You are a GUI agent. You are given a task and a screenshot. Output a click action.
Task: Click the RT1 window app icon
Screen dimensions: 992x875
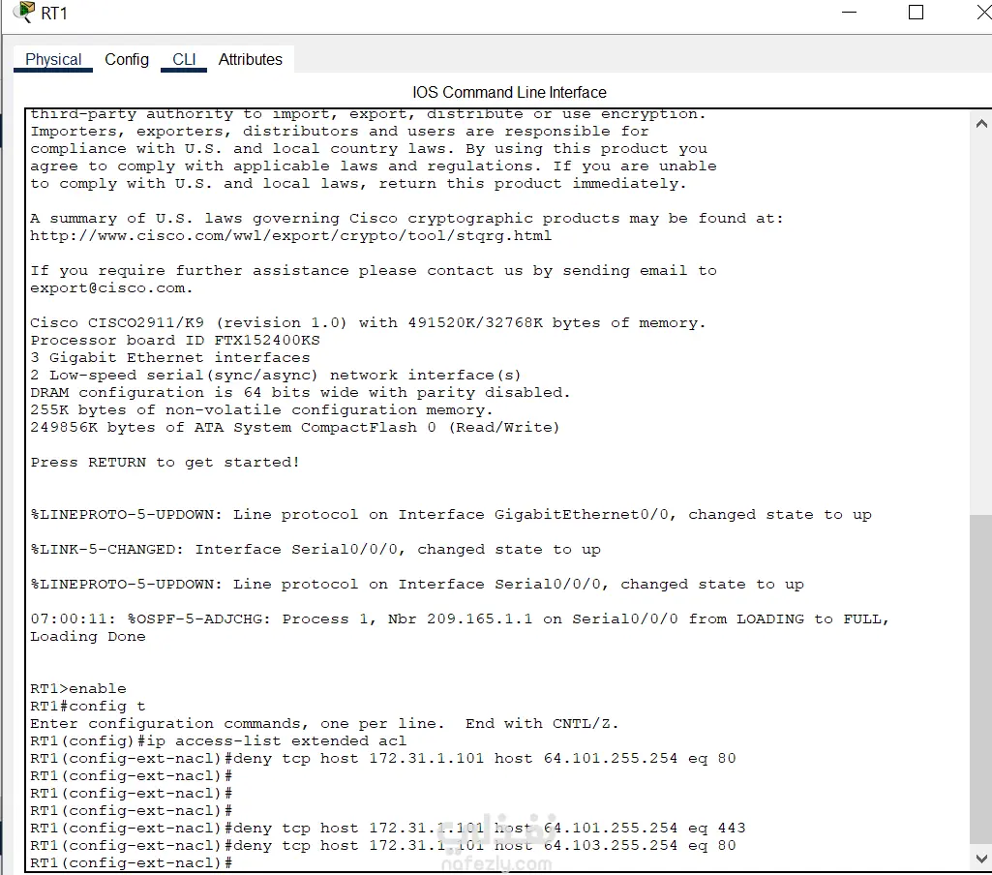pyautogui.click(x=24, y=12)
